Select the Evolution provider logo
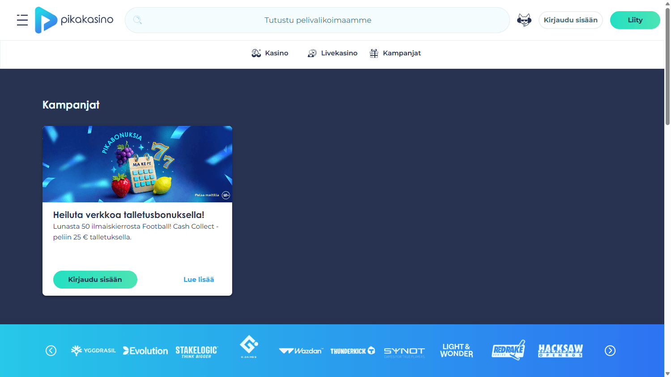The image size is (671, 377). (145, 351)
